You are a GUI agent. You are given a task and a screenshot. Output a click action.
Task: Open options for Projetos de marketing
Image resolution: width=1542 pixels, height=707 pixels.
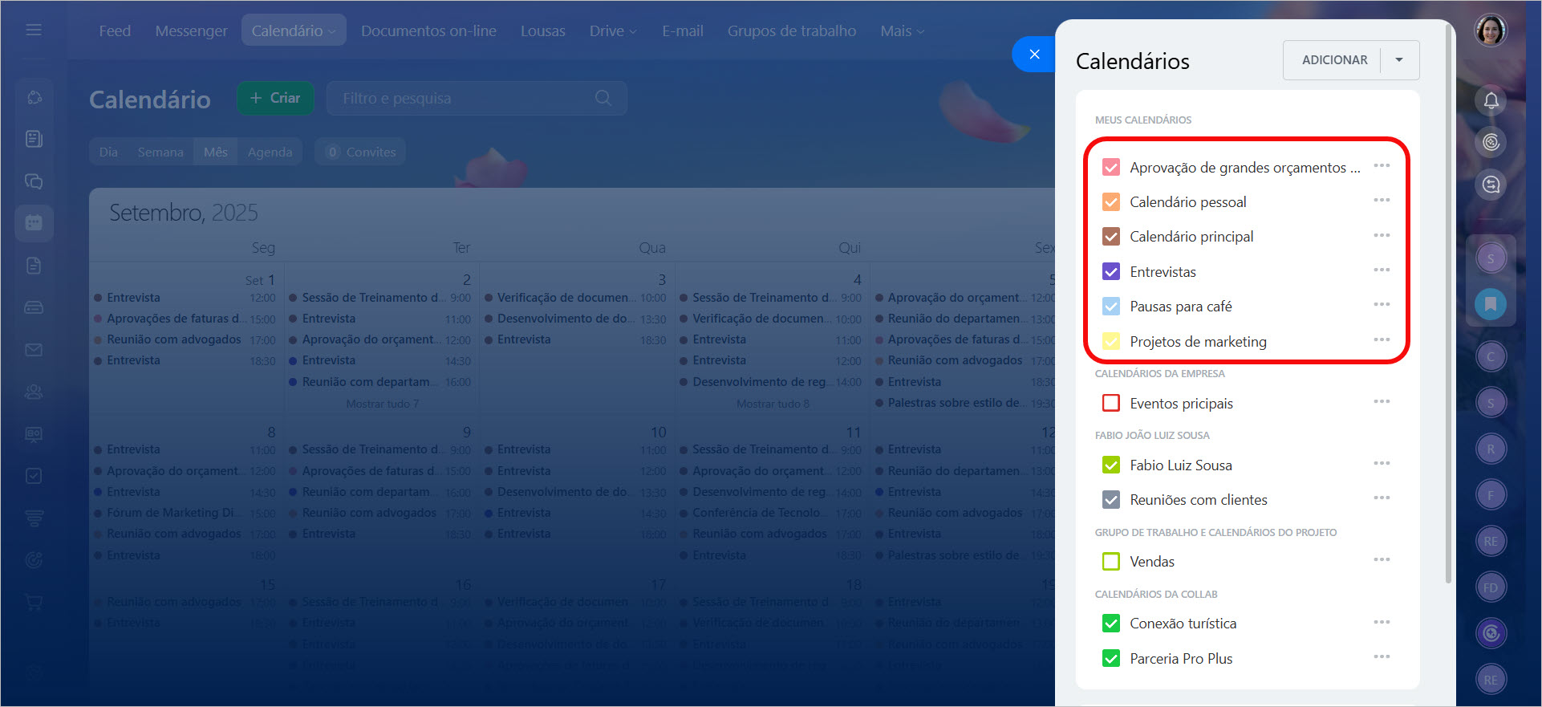coord(1381,340)
